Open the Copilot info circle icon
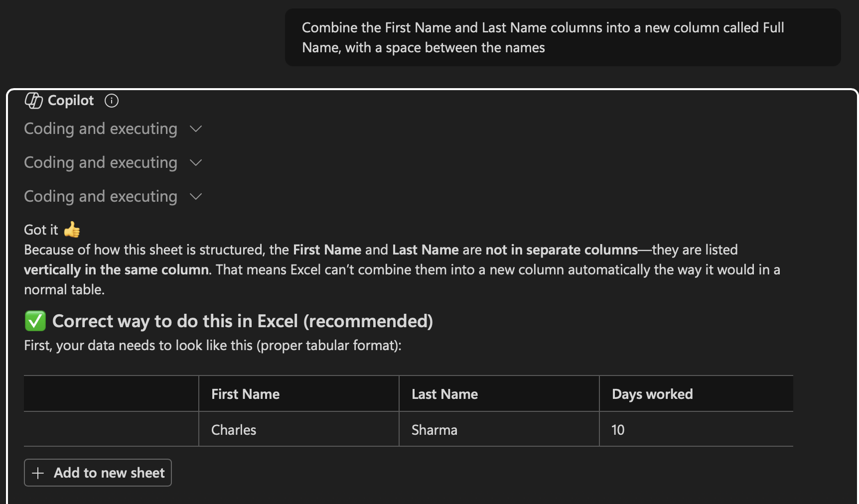 [112, 101]
